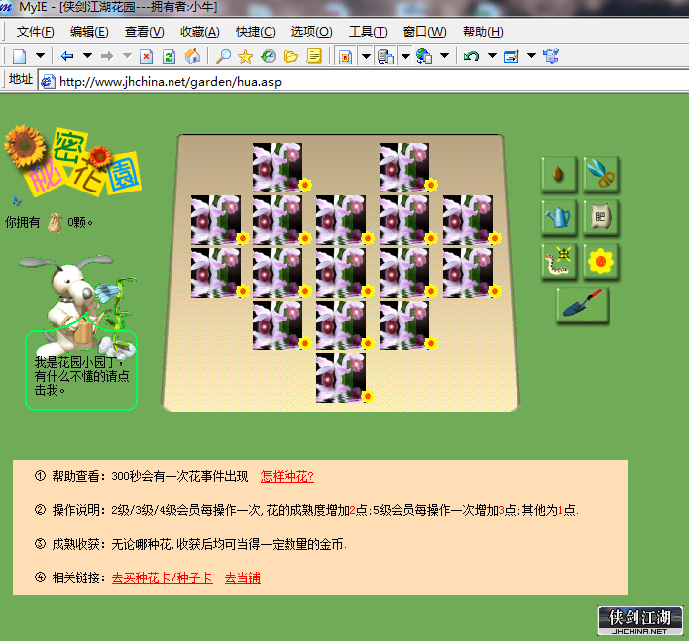Viewport: 689px width, 641px height.
Task: Select the bottom single flower plot
Action: 341,378
